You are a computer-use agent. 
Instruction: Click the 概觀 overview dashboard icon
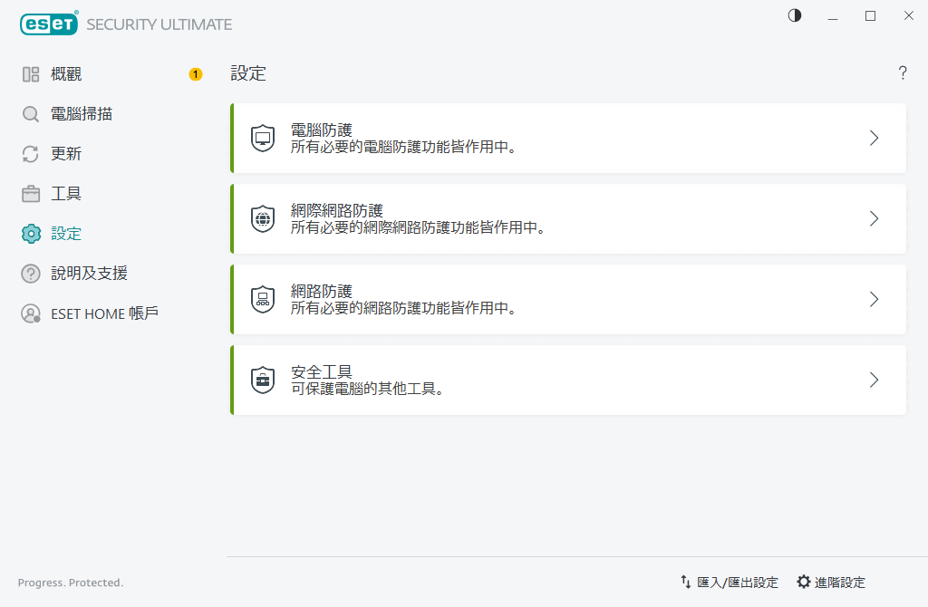(x=31, y=74)
